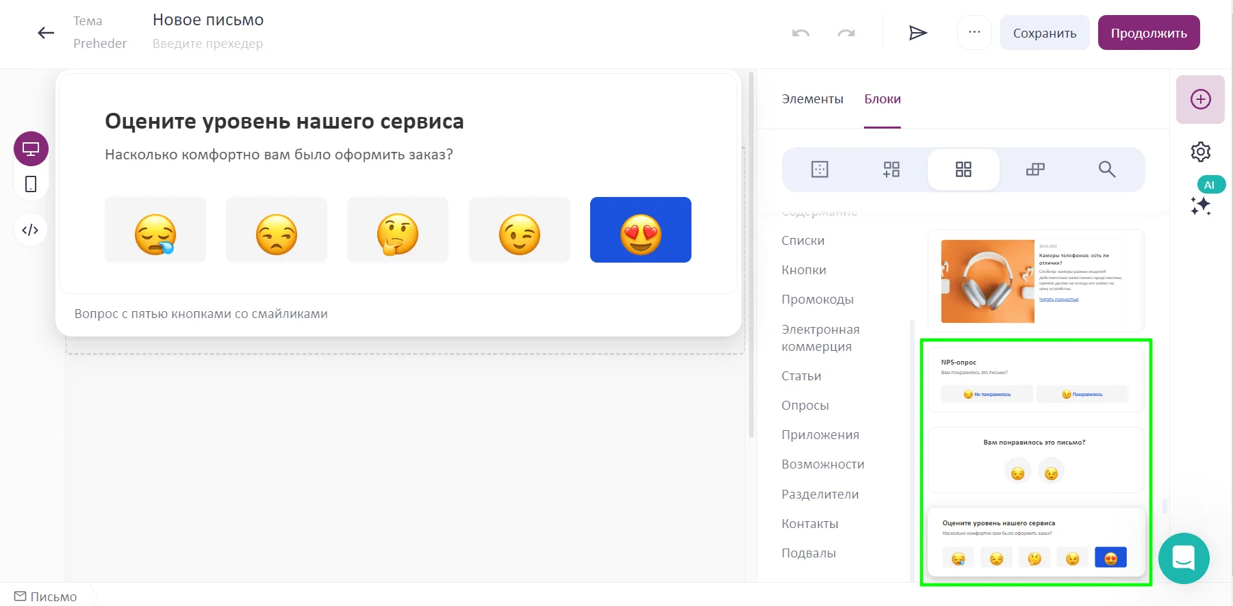Screen dimensions: 1233x606
Task: Switch to the Элементы tab
Action: point(813,99)
